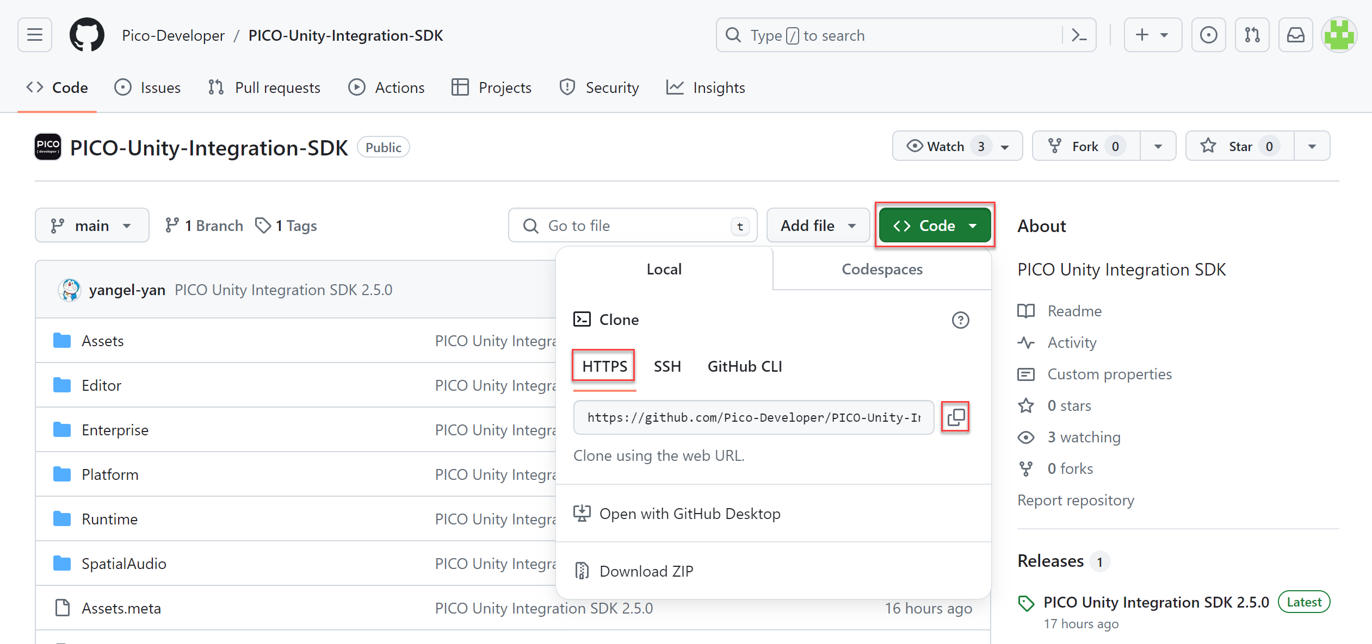Open the inbox notifications icon
Screen dimensions: 1372x644
tap(1295, 35)
